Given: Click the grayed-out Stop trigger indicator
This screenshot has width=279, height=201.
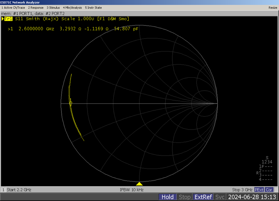Looking at the screenshot, I should pyautogui.click(x=185, y=197).
